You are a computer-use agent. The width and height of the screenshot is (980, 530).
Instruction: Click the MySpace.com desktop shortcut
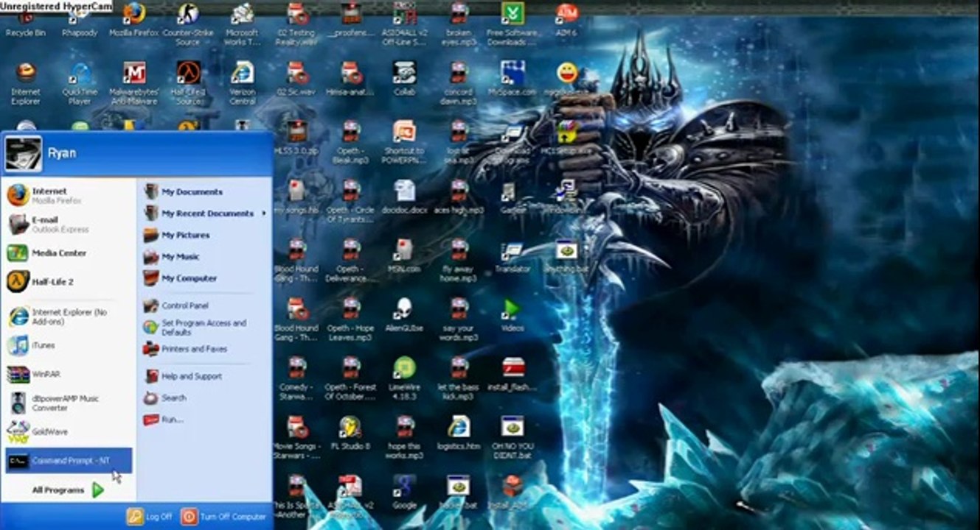512,79
